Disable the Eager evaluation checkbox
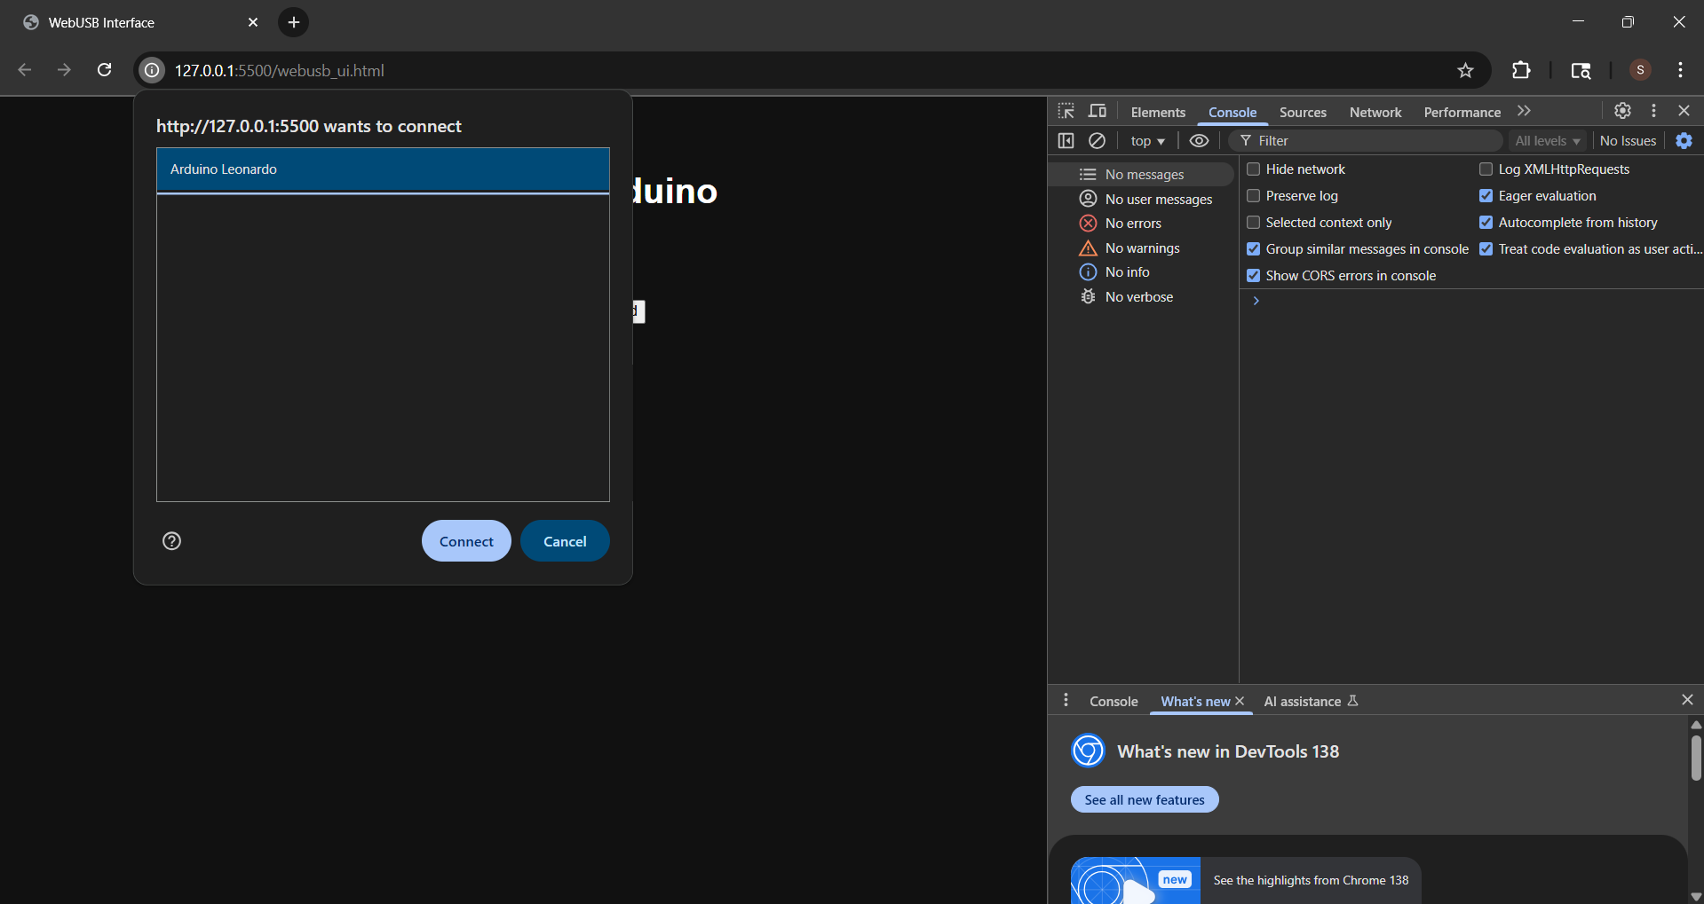Screen dimensions: 1704x904 pyautogui.click(x=1486, y=195)
